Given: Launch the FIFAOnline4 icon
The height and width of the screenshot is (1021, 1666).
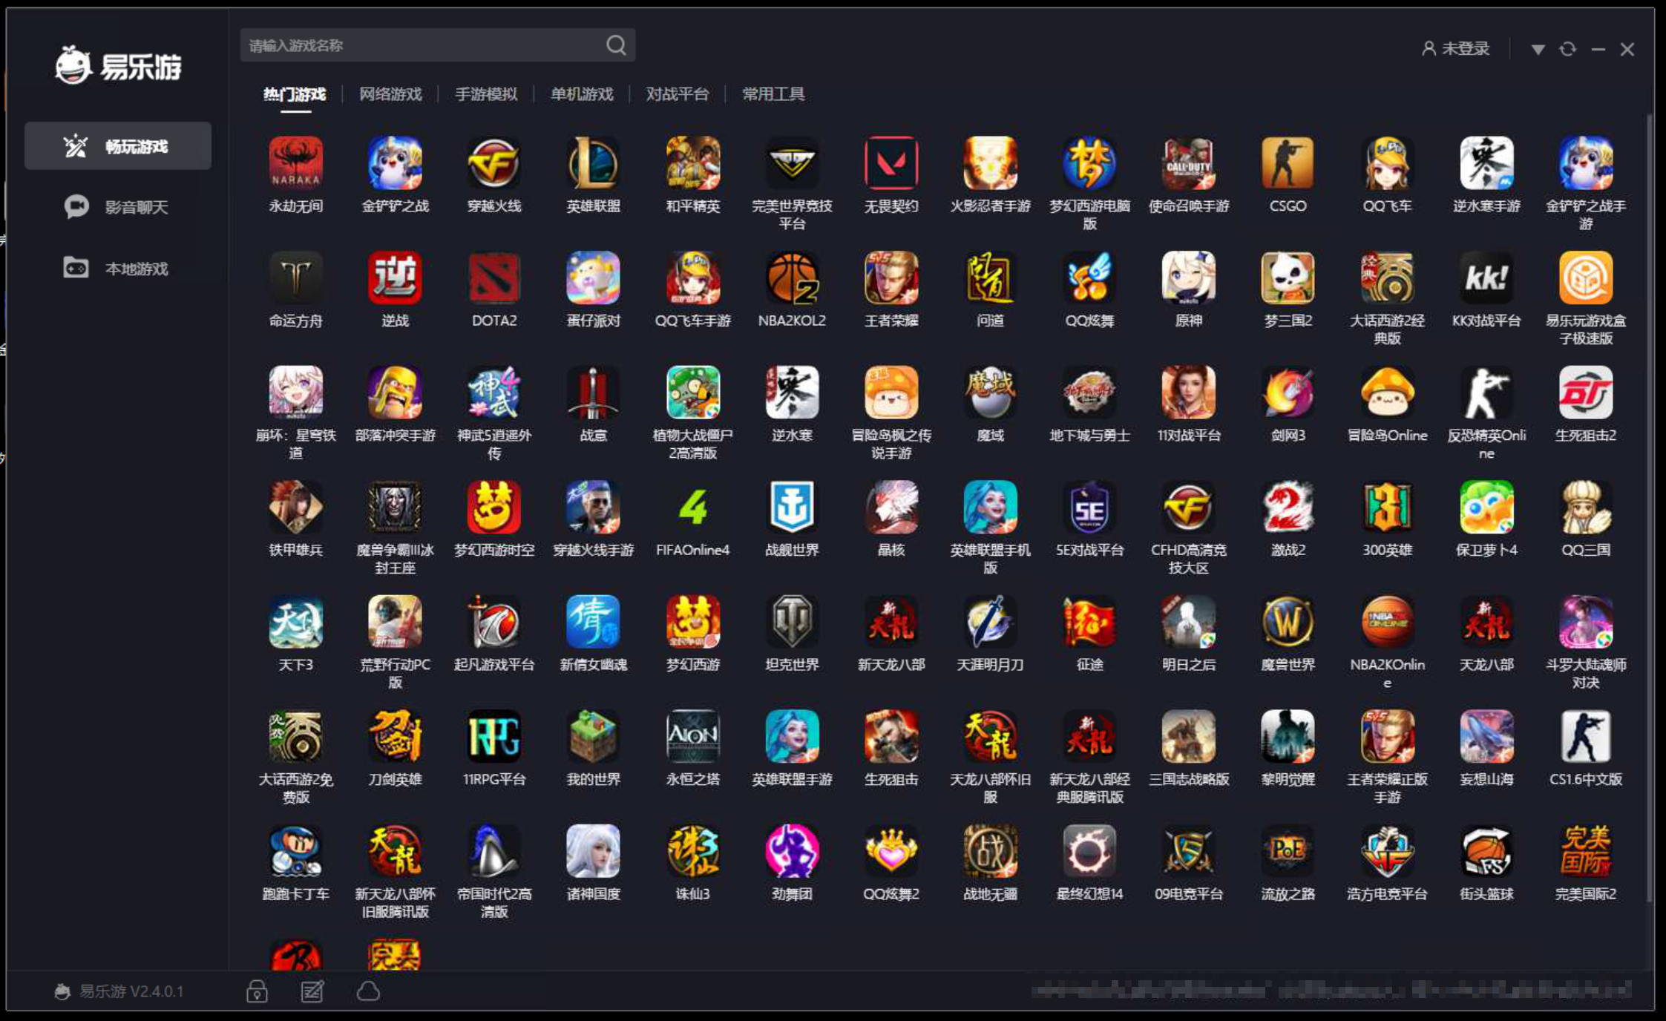Looking at the screenshot, I should tap(692, 507).
